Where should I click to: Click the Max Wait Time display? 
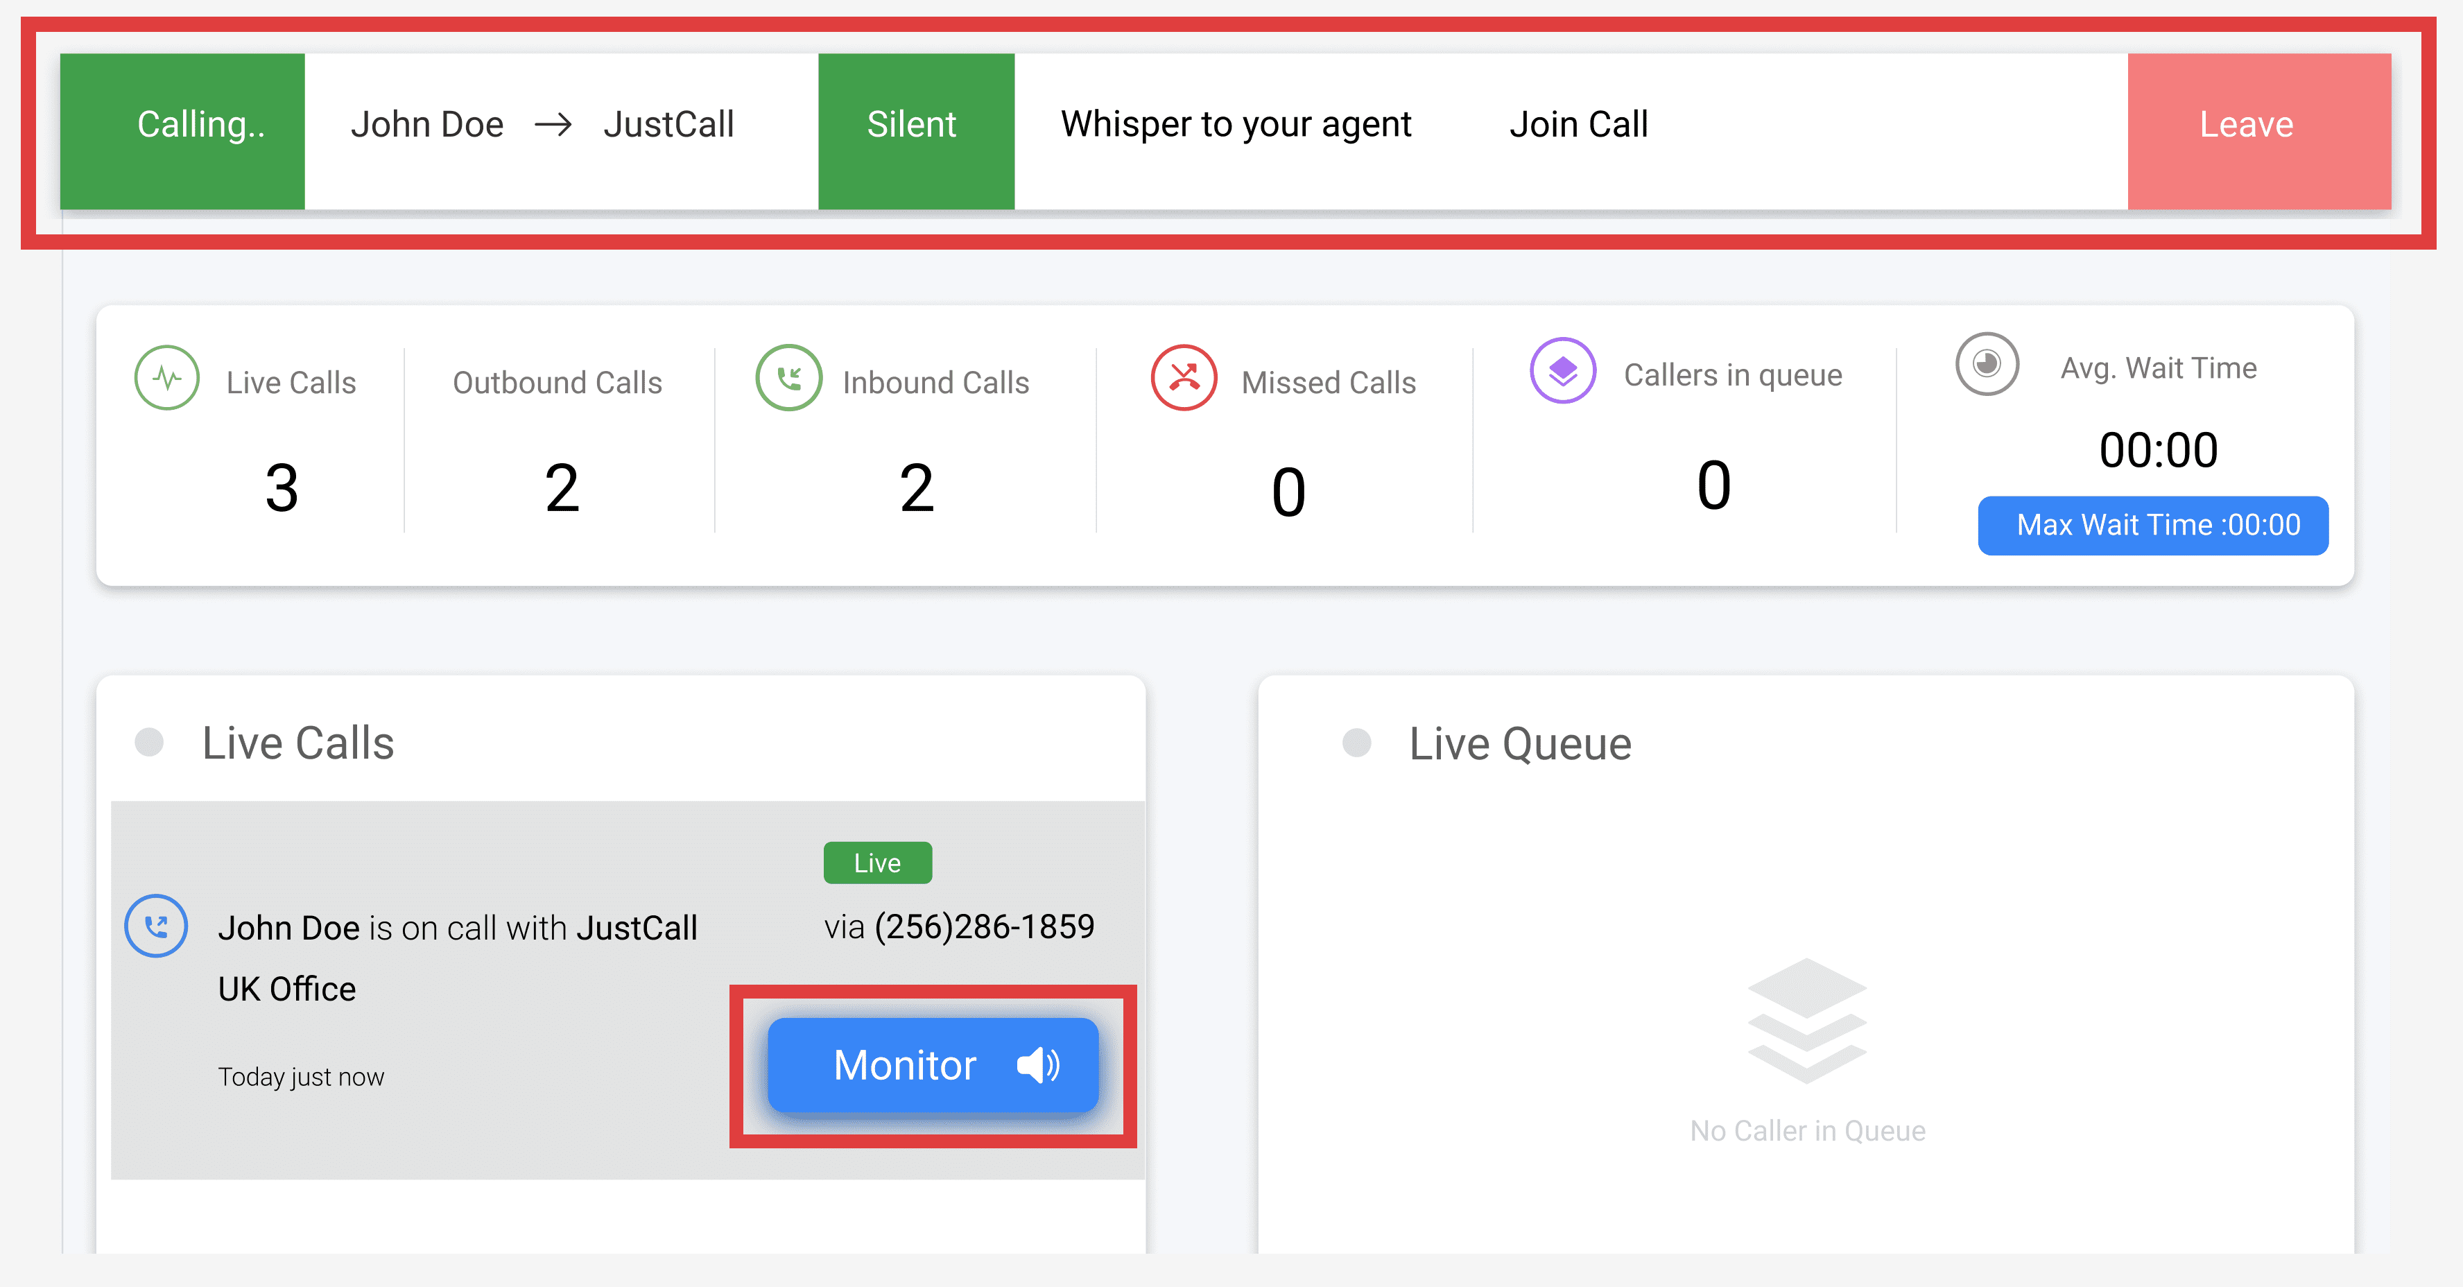tap(2153, 525)
